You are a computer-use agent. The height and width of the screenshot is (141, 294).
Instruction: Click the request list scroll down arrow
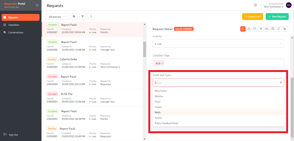point(145,139)
